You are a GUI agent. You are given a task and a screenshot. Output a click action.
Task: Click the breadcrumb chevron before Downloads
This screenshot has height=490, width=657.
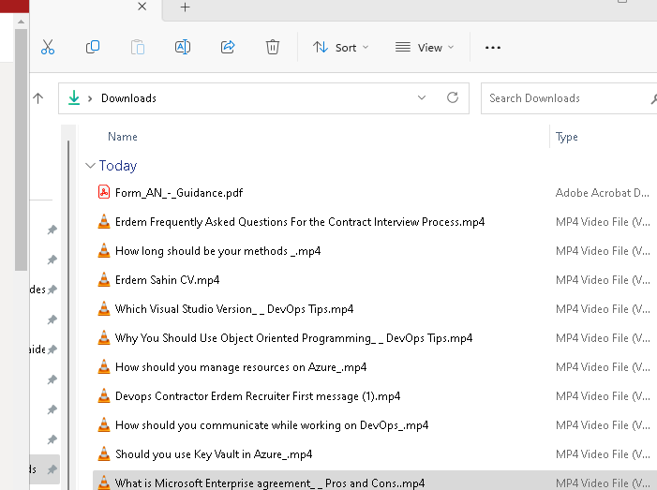coord(90,98)
